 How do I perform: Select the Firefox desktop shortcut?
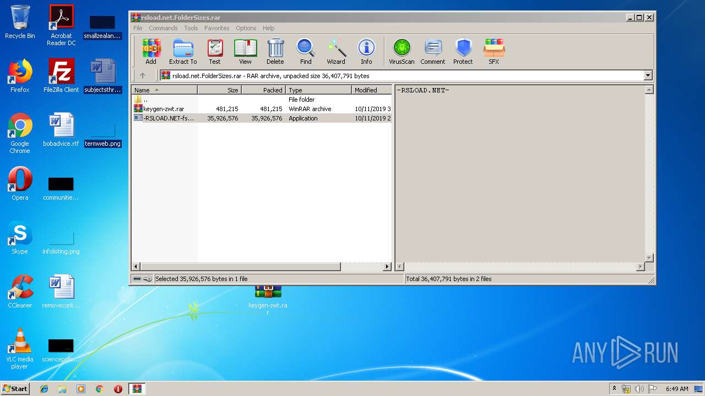pyautogui.click(x=20, y=75)
